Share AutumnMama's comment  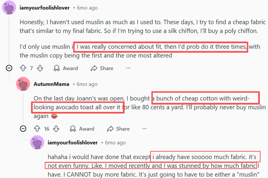118,129
